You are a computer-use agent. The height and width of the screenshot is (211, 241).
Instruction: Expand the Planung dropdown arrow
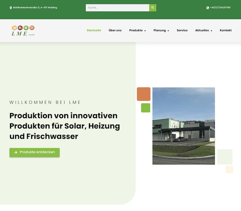coord(168,31)
